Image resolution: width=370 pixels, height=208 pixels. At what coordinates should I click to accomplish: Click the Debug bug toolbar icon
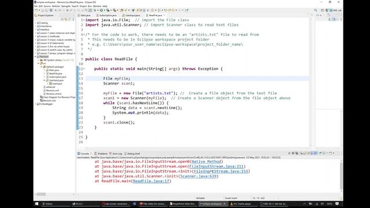click(x=95, y=10)
